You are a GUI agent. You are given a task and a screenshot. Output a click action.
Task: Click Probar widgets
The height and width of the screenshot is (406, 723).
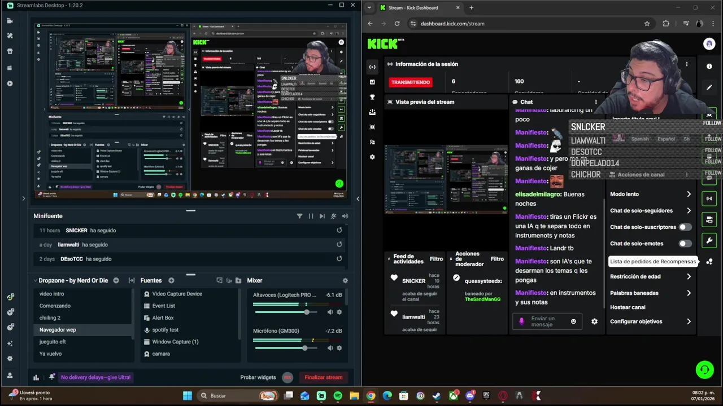(258, 377)
